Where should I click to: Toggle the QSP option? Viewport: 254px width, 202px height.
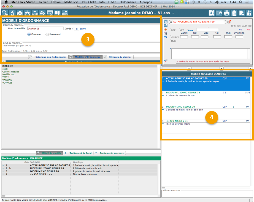[x=173, y=30]
